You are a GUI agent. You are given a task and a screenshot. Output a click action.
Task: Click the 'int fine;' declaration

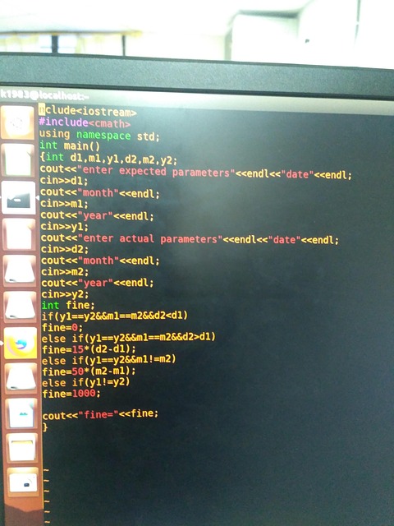point(68,305)
